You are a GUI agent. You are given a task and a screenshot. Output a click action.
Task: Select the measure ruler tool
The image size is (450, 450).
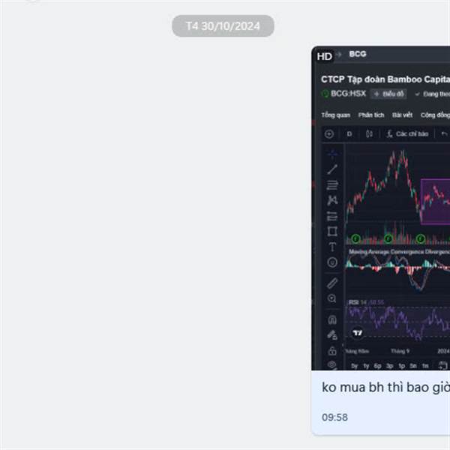(x=332, y=283)
